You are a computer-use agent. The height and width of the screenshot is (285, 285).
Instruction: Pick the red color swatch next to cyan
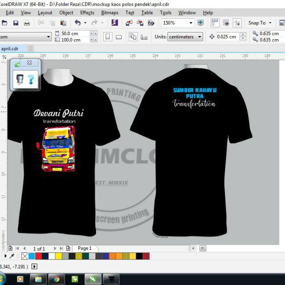point(38,256)
